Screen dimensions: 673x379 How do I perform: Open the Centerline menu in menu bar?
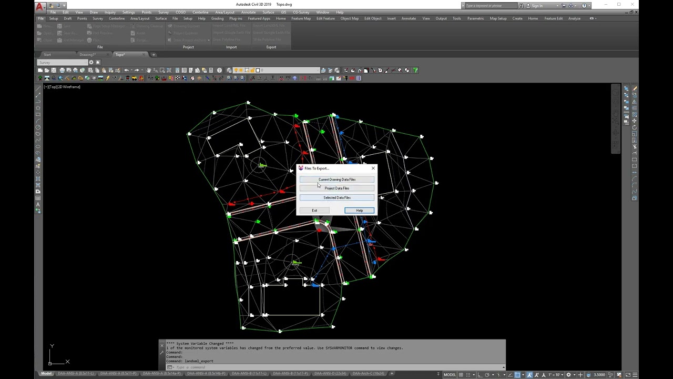pos(200,12)
